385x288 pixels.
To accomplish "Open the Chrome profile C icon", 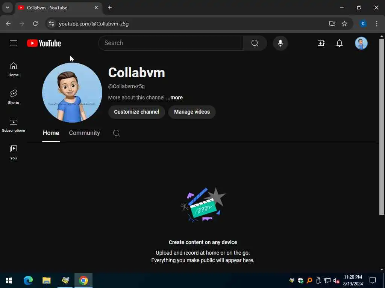I will coord(363,24).
